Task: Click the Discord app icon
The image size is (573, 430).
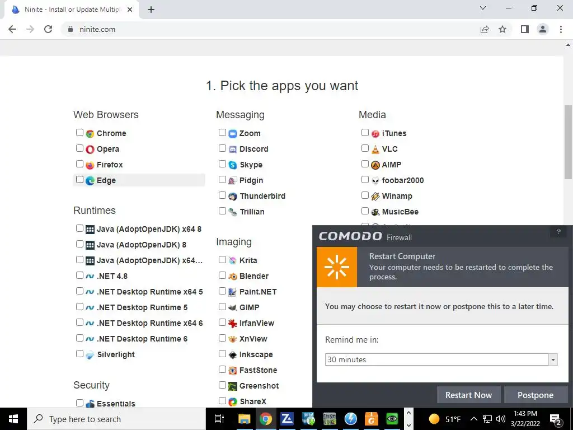Action: tap(233, 149)
